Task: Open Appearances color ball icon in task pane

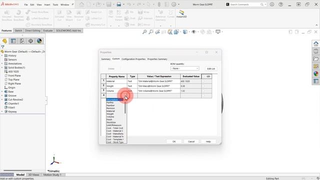Action: pyautogui.click(x=316, y=73)
